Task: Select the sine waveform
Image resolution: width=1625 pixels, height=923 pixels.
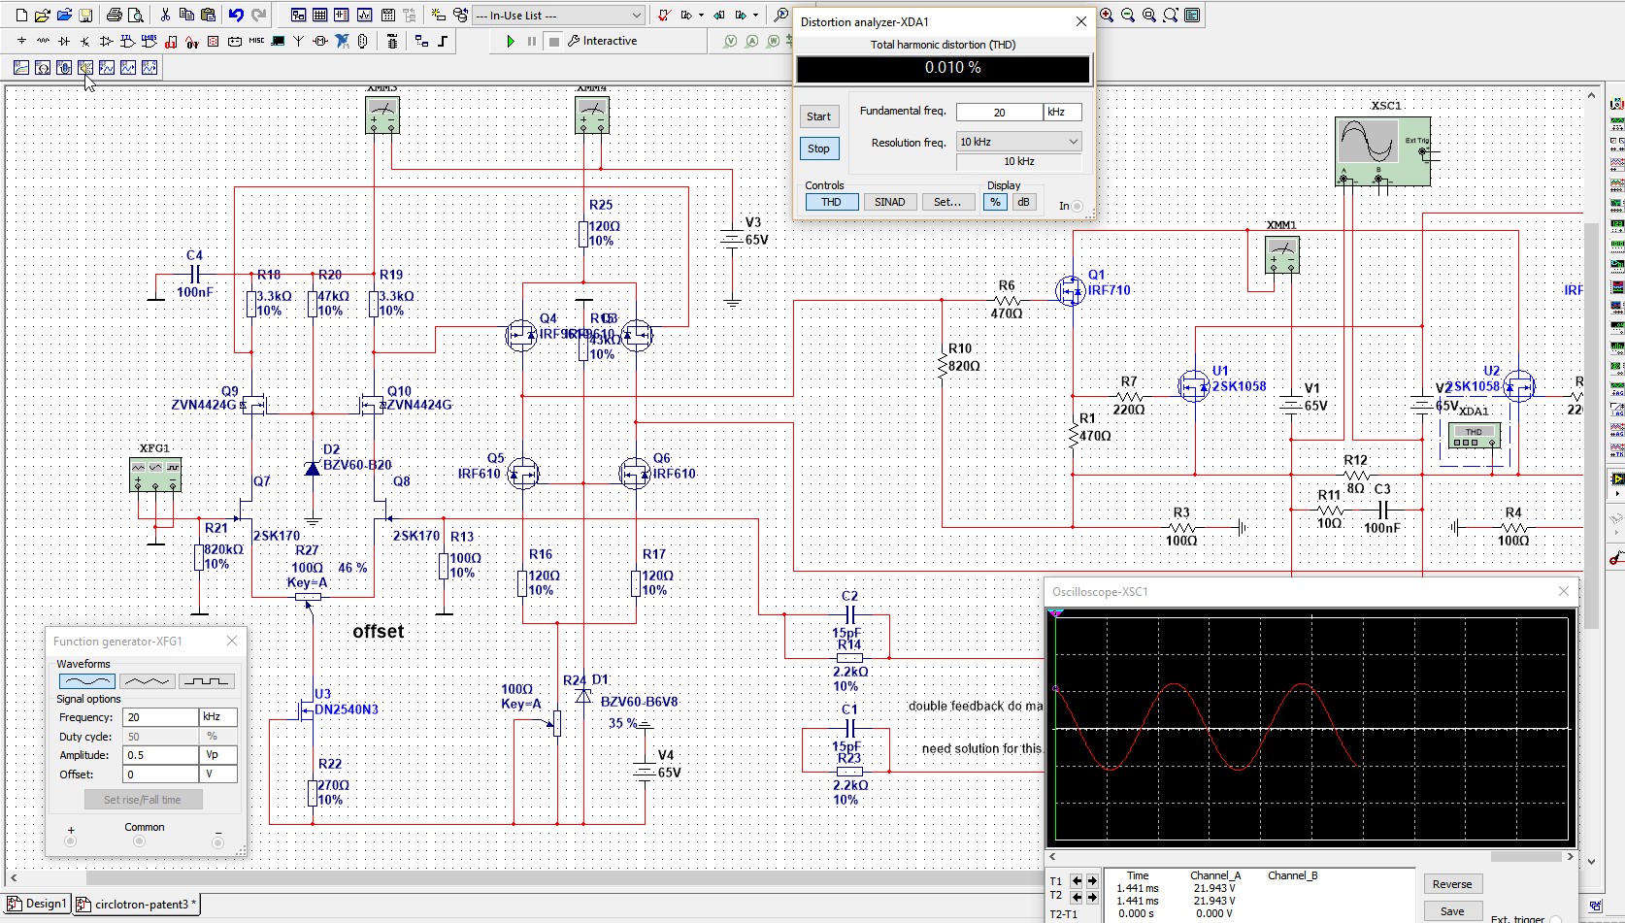Action: (x=87, y=681)
